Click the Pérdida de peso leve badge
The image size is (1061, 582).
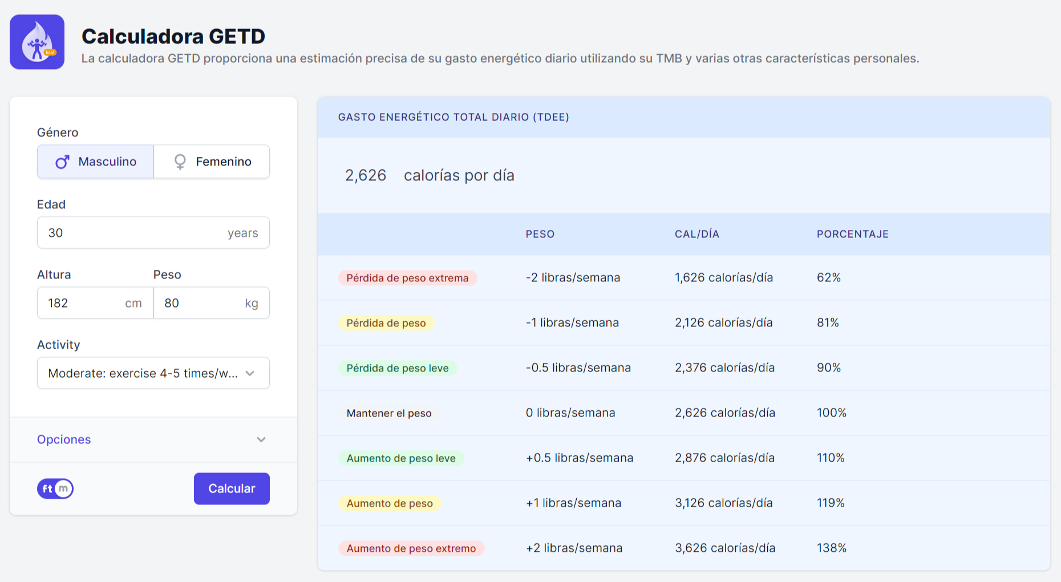pos(398,368)
